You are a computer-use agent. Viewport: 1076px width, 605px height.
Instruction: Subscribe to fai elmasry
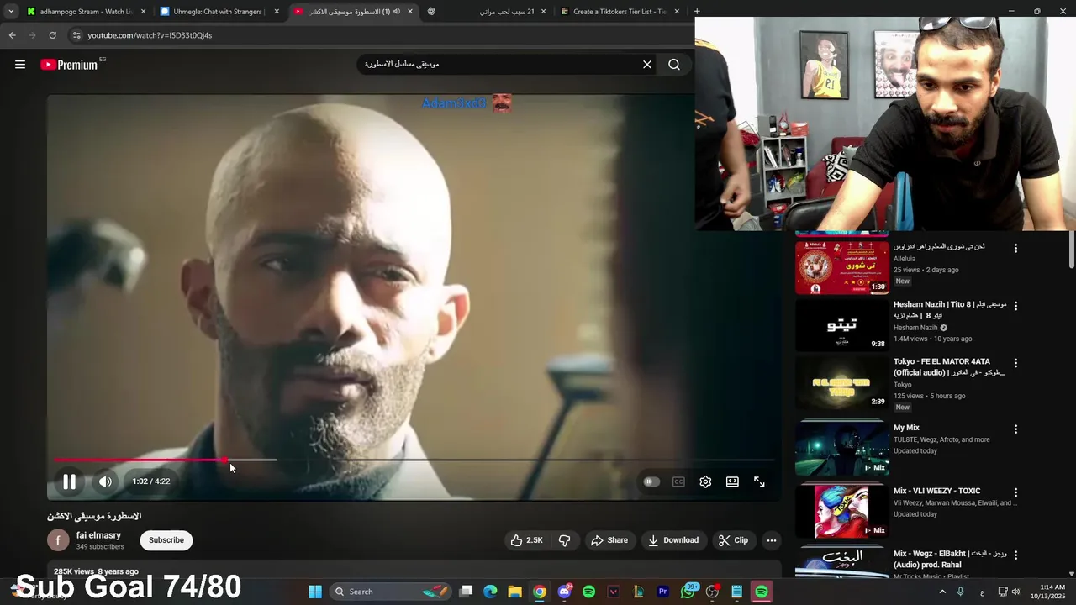[166, 540]
